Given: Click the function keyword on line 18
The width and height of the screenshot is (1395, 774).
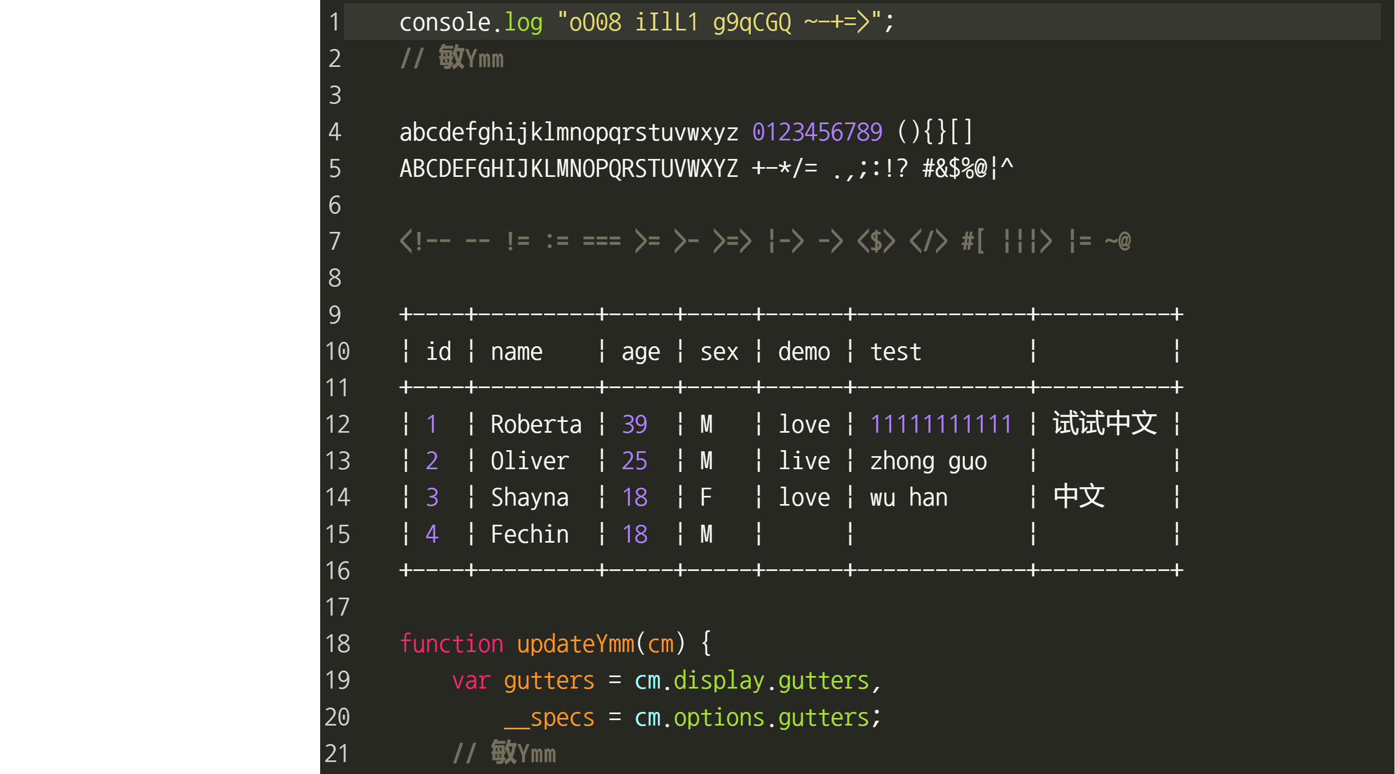Looking at the screenshot, I should coord(439,642).
